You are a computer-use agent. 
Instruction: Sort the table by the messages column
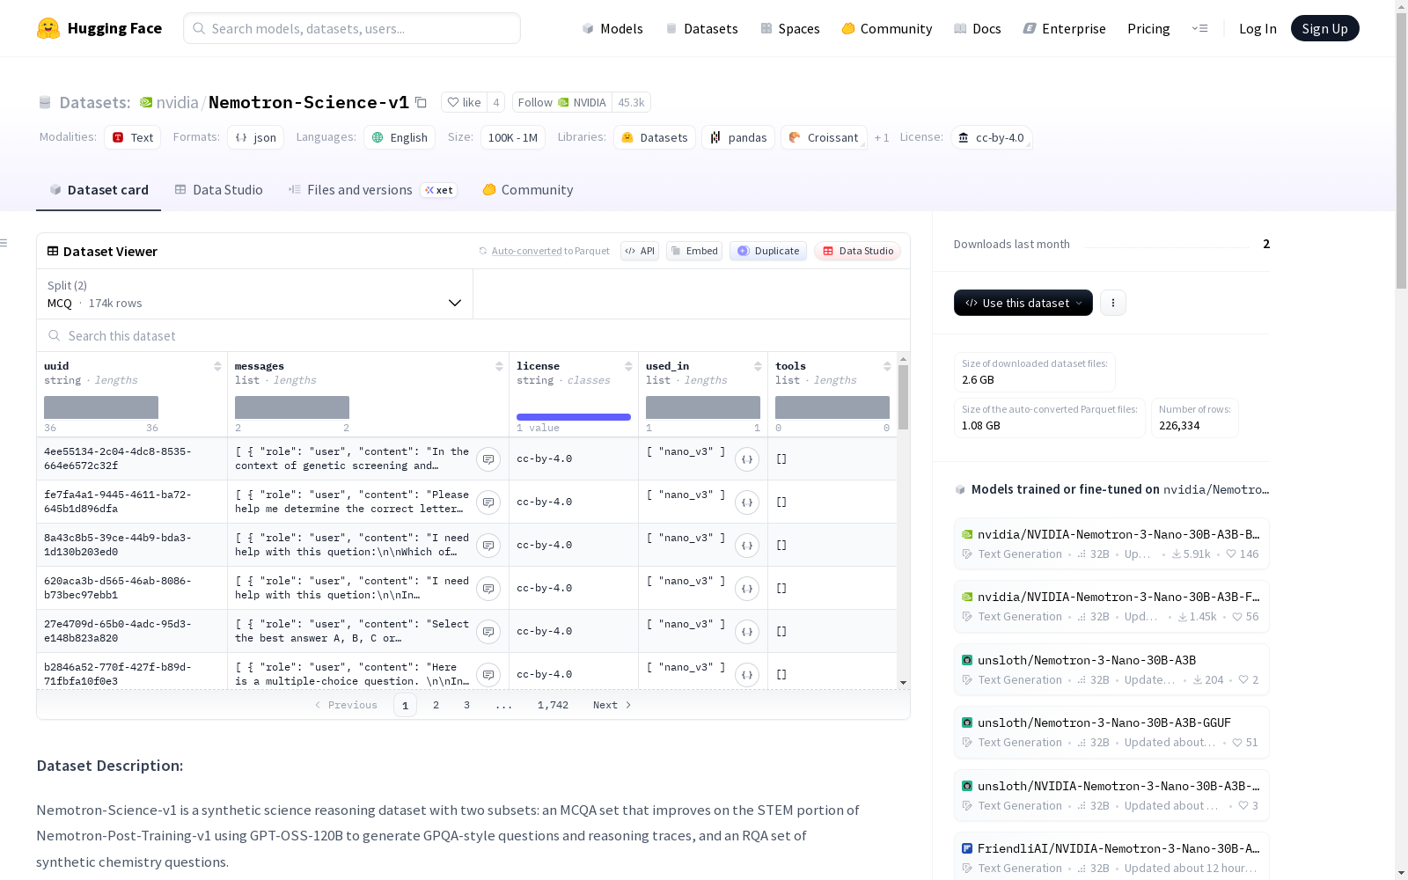(x=499, y=366)
